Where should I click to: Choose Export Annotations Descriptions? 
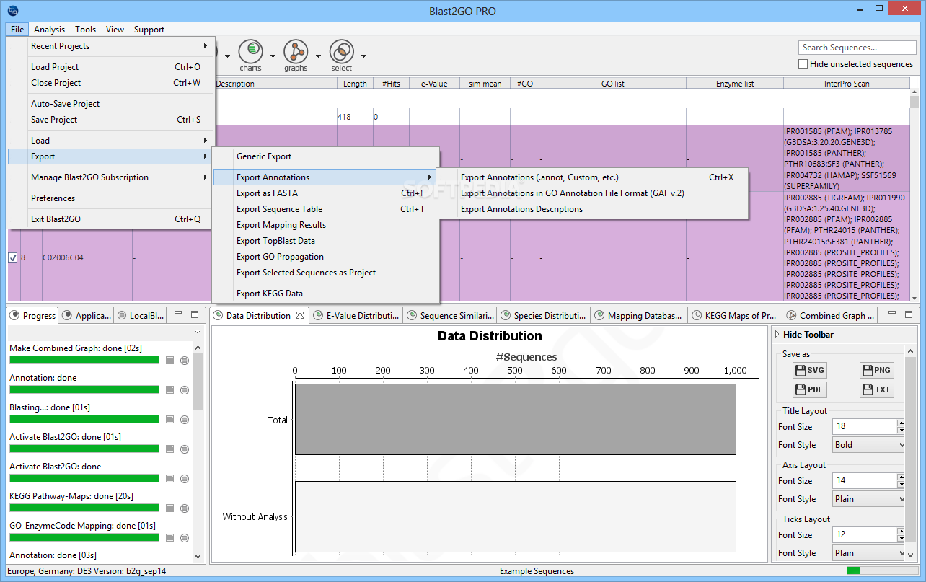(593, 209)
